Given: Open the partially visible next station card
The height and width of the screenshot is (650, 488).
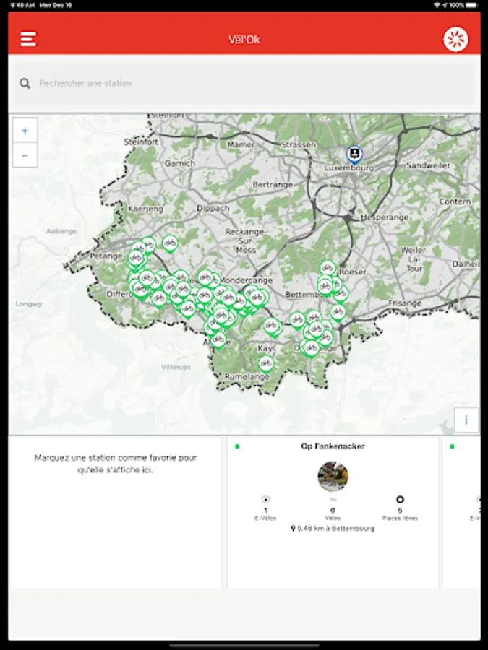Looking at the screenshot, I should 461,512.
